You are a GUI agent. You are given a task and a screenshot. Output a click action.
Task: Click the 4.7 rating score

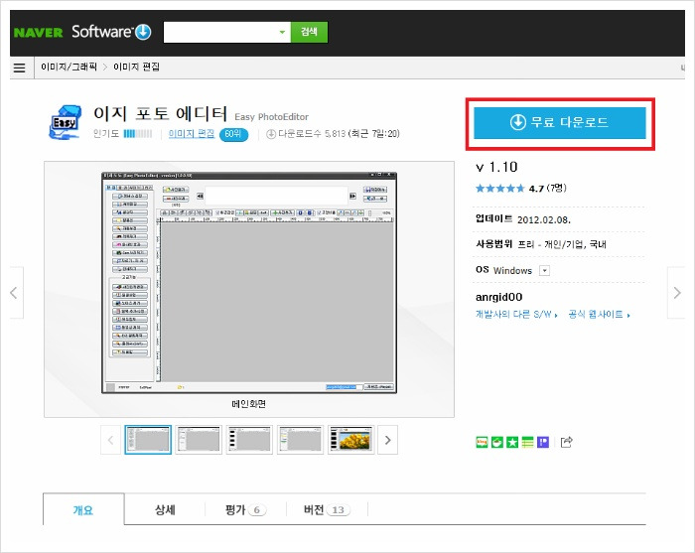tap(536, 189)
